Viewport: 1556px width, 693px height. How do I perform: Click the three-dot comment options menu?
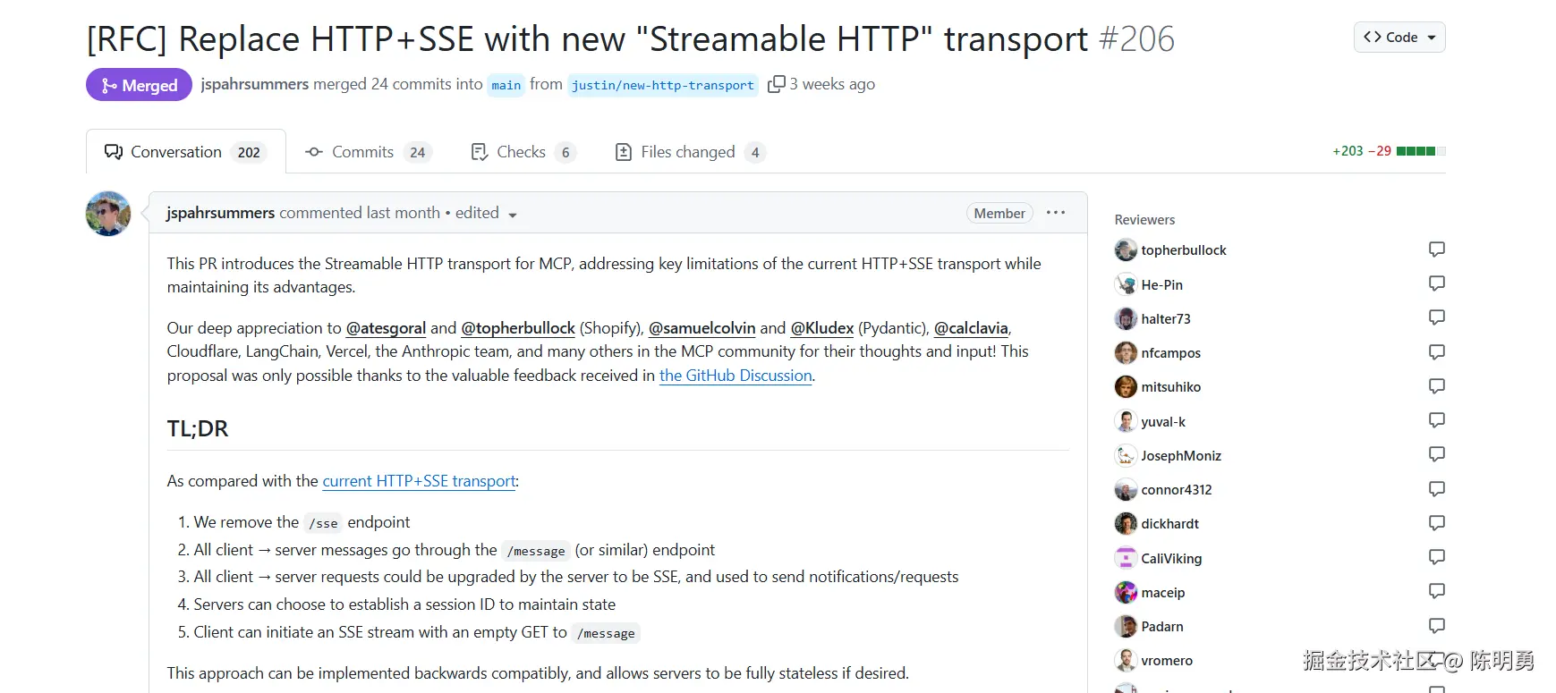pyautogui.click(x=1056, y=213)
